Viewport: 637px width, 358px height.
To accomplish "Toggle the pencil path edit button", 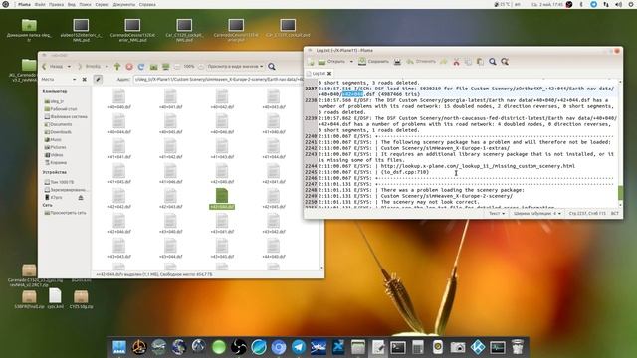I will pos(98,80).
